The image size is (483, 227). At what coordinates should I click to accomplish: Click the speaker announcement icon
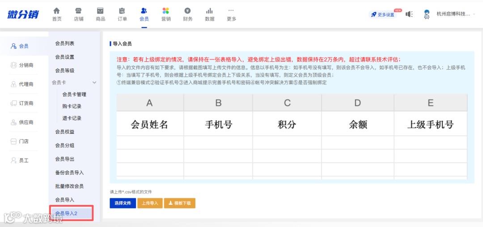point(409,14)
